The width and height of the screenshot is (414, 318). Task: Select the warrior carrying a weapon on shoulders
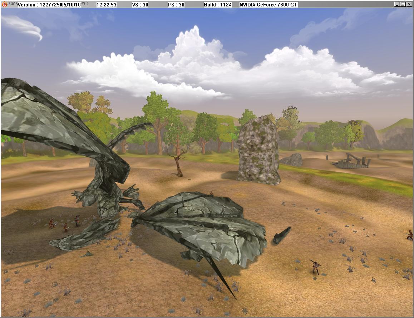[315, 267]
